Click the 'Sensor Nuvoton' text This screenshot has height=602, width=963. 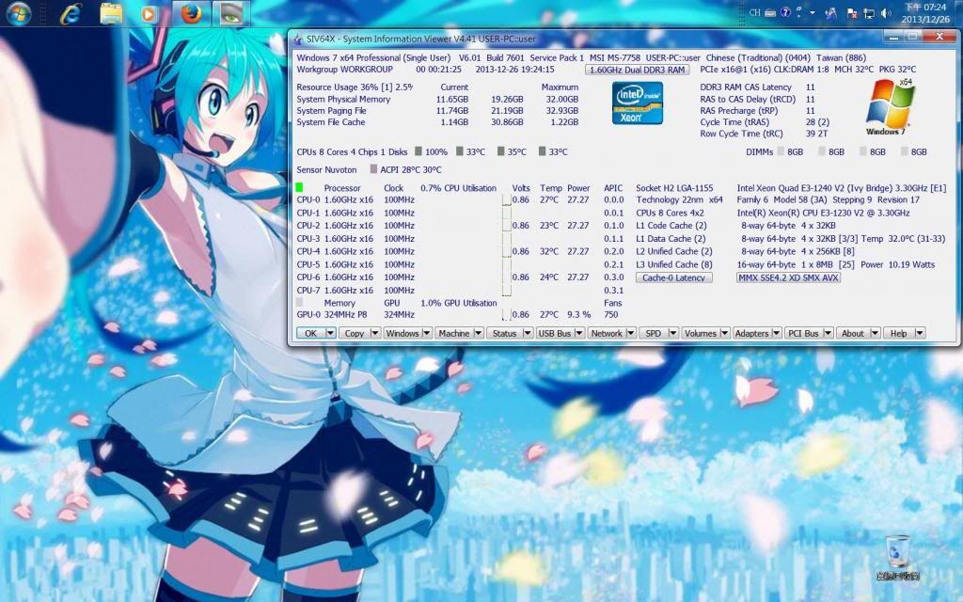click(326, 169)
